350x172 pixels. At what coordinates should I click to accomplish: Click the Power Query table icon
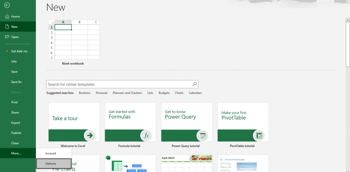pos(203,135)
